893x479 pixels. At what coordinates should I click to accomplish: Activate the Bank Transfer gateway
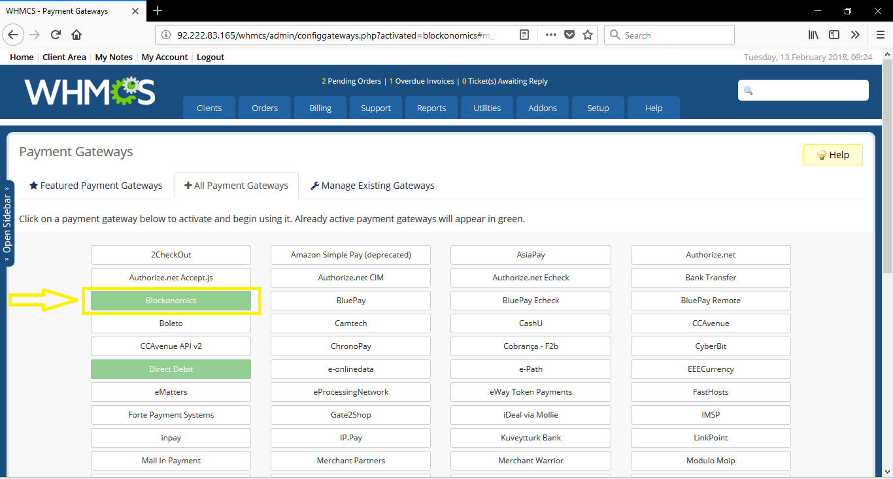click(x=711, y=278)
